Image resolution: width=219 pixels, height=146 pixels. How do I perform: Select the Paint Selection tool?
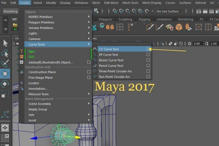coord(5,63)
